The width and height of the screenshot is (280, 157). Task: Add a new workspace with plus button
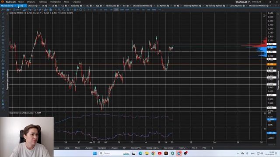(x=212, y=148)
